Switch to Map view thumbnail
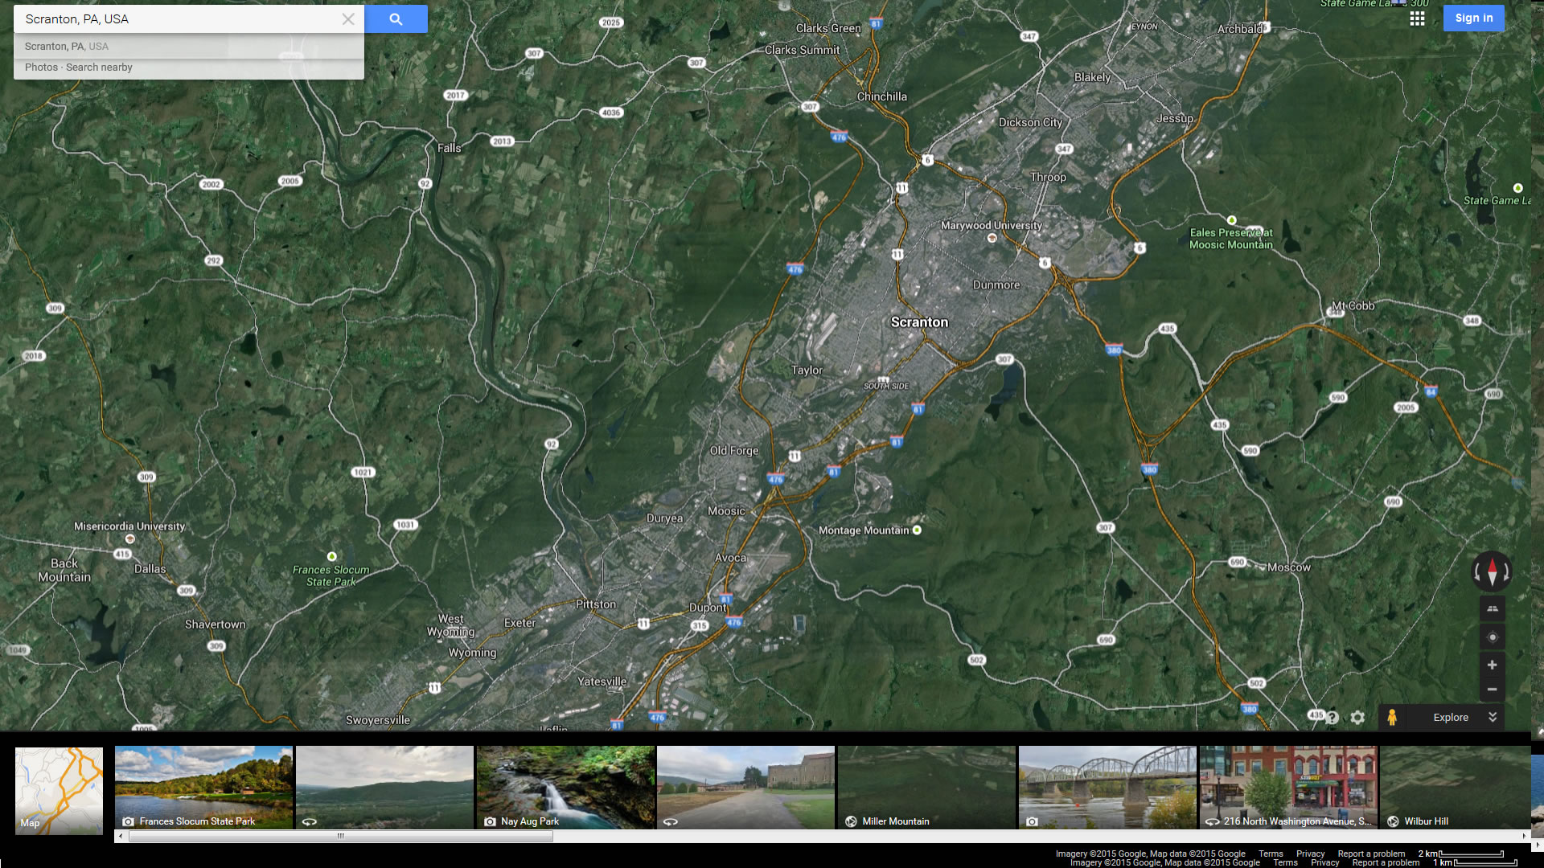This screenshot has width=1544, height=868. pos(59,790)
